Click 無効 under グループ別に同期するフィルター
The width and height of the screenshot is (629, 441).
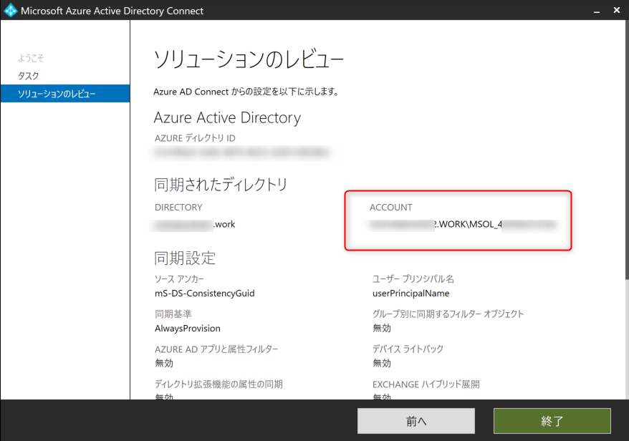(382, 328)
